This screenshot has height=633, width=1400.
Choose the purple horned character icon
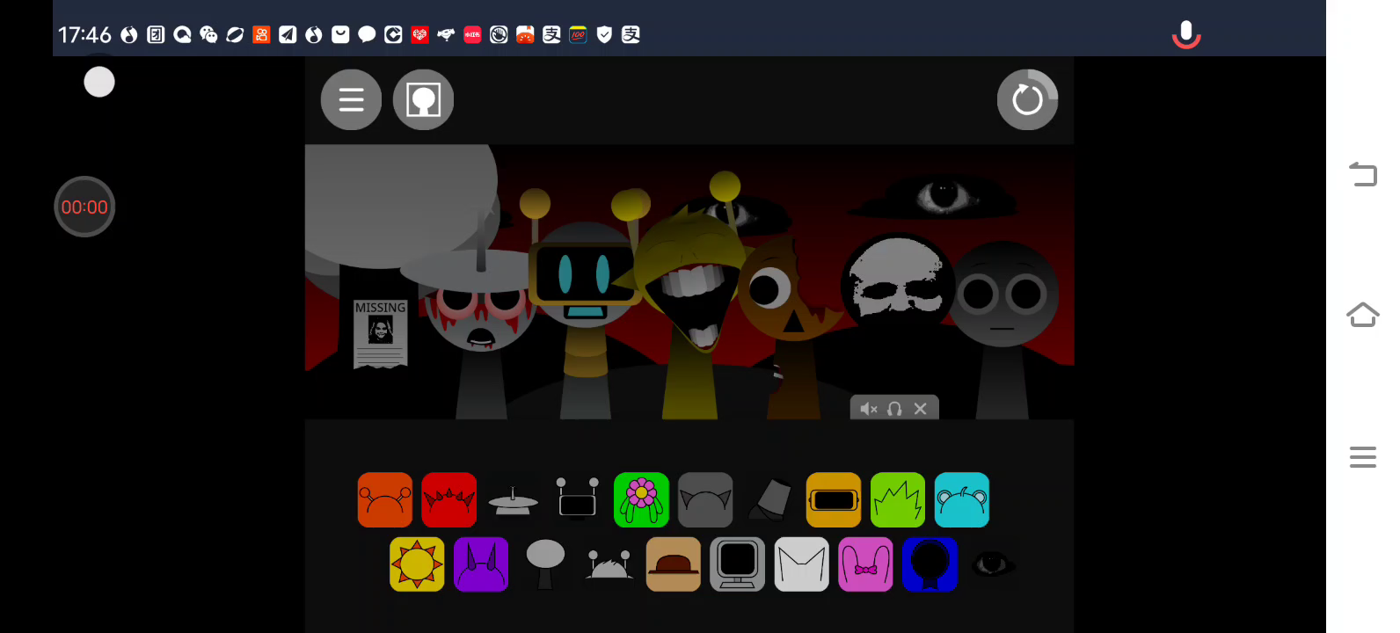click(x=481, y=564)
